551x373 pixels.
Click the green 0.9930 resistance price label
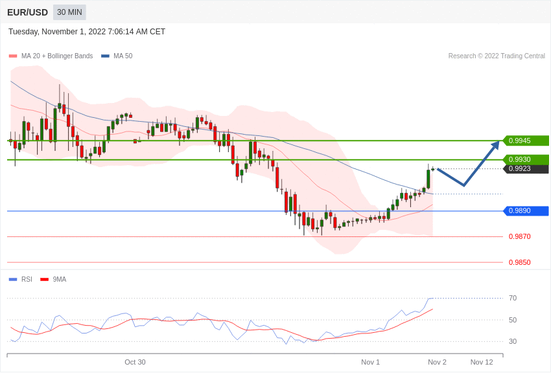(526, 159)
